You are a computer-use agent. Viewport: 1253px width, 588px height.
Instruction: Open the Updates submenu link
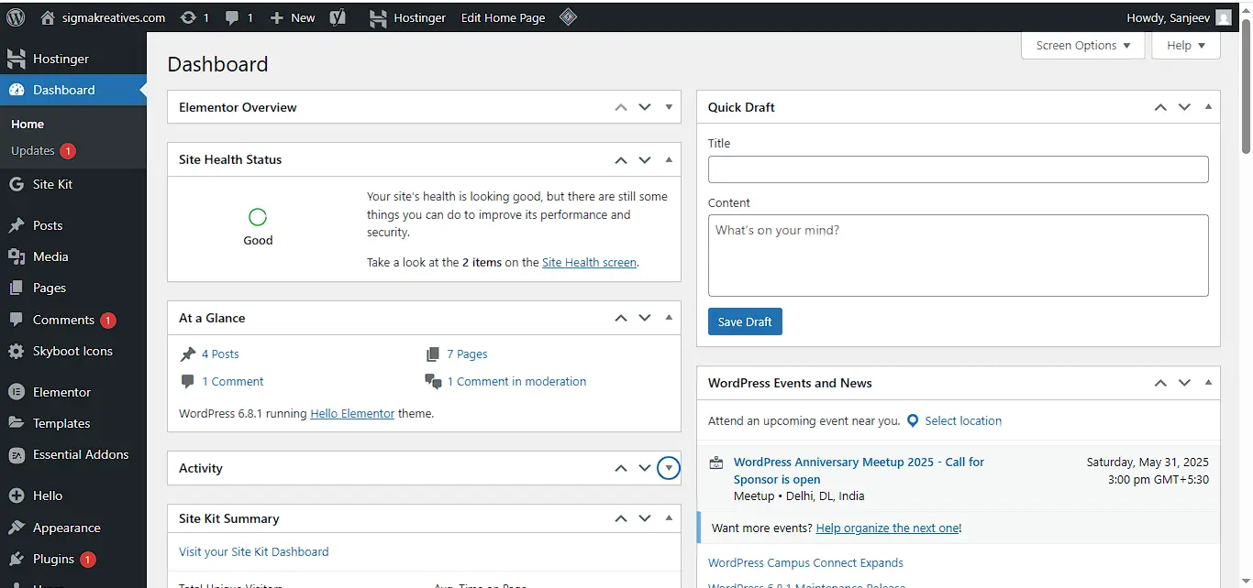point(43,150)
